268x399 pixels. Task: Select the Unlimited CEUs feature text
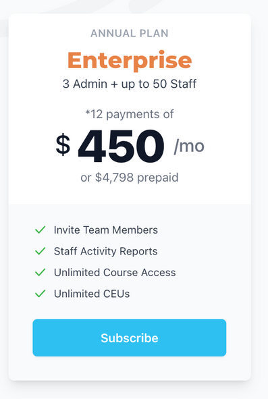click(x=92, y=294)
